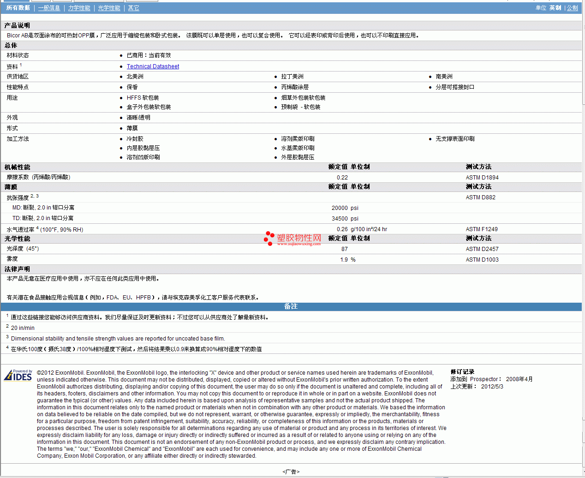Click the 外层胶黏层压 processing entry
Screen dimensions: 585x478
point(298,157)
